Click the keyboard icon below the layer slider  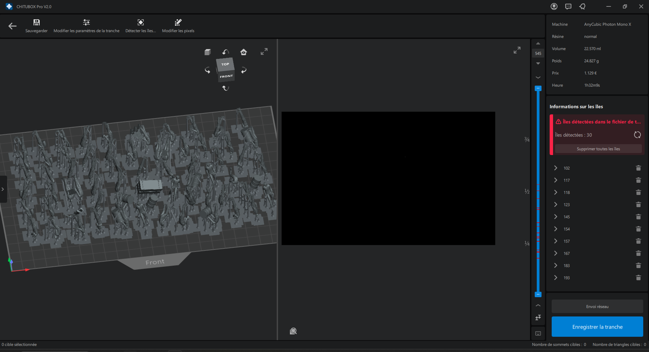(538, 333)
